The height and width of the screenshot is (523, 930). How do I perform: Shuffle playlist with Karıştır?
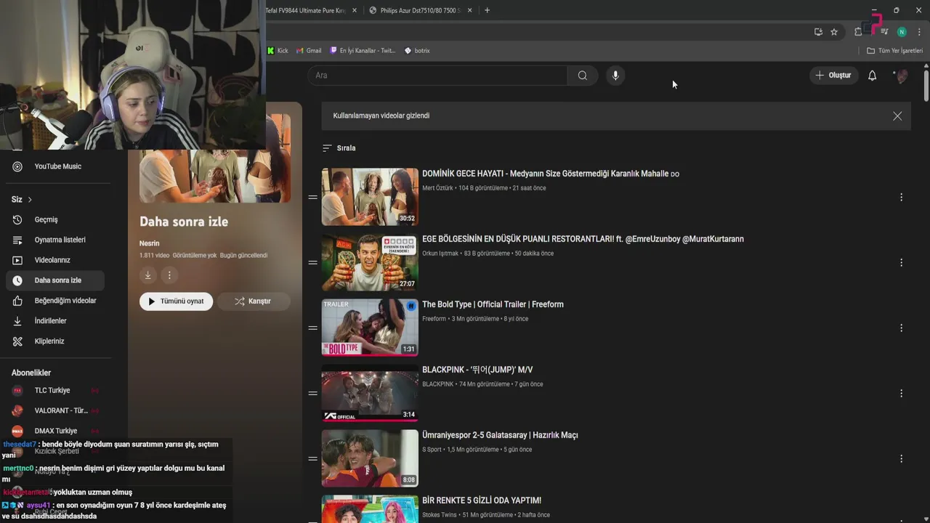254,301
